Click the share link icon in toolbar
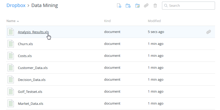 point(146,6)
